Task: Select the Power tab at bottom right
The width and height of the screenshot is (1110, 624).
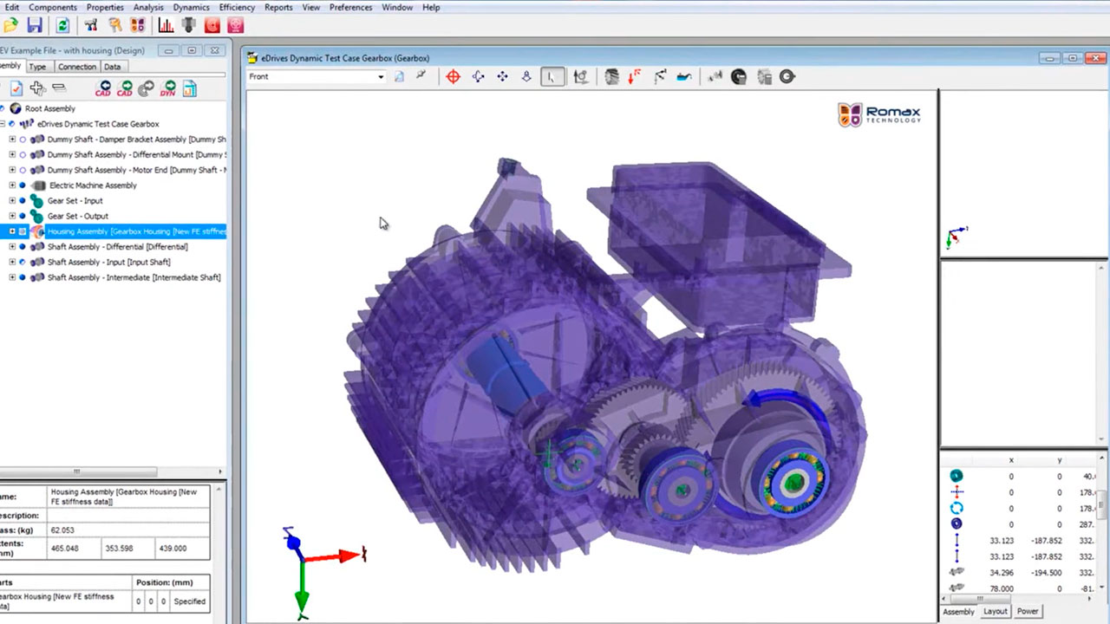Action: pyautogui.click(x=1028, y=611)
